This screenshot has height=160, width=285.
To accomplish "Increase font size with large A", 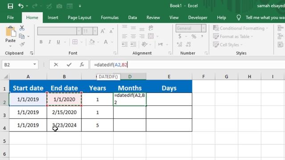I will 102,31.
